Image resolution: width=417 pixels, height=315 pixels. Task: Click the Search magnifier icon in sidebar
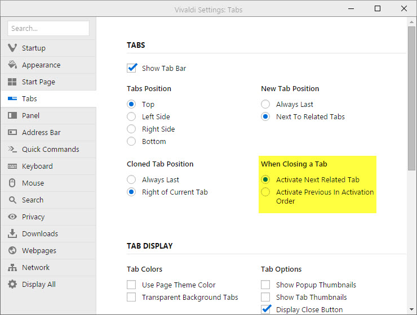pos(12,200)
